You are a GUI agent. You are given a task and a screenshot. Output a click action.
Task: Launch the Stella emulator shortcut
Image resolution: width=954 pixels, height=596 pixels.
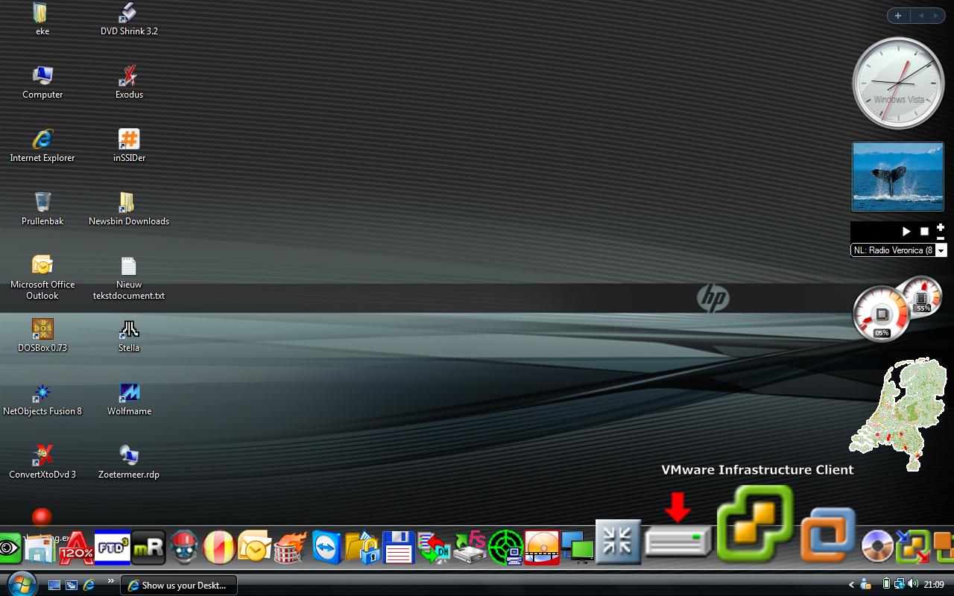129,335
